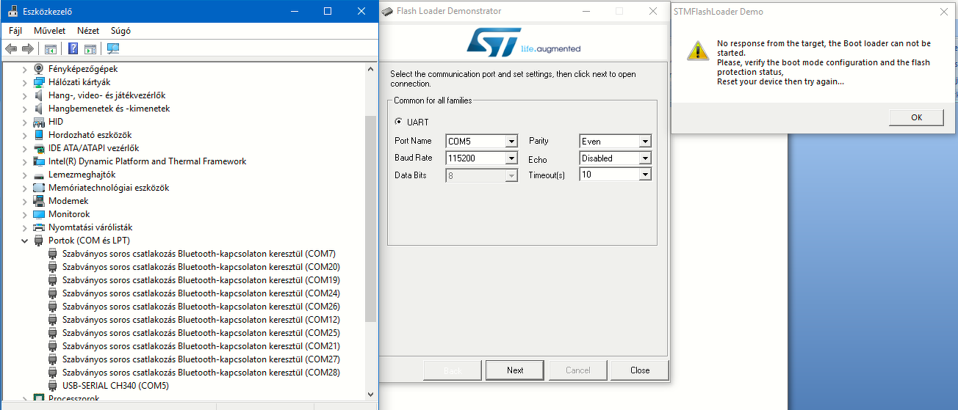Viewport: 958px width, 410px height.
Task: Click the USB-SERIAL CH340 port icon
Action: pyautogui.click(x=53, y=386)
